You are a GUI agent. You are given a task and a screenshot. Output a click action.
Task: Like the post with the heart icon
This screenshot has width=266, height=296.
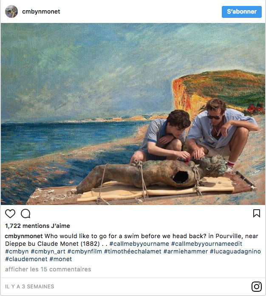[x=10, y=213]
